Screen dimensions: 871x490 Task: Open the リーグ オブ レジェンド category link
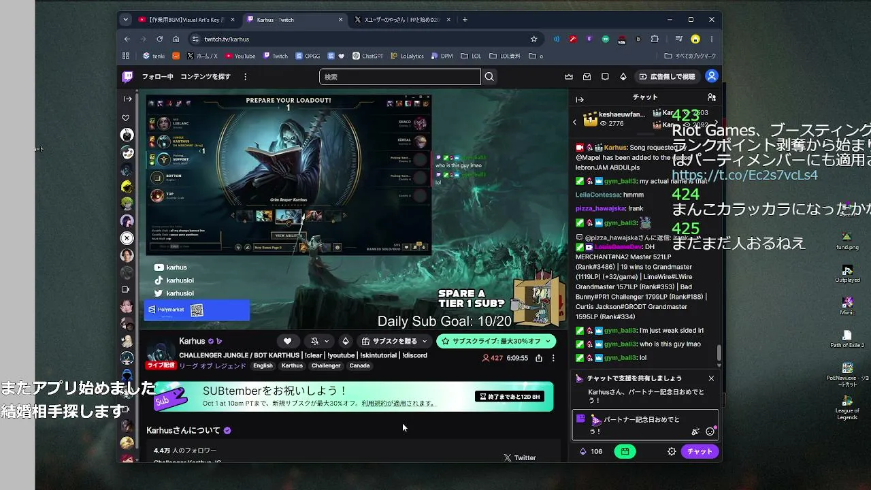(x=212, y=365)
